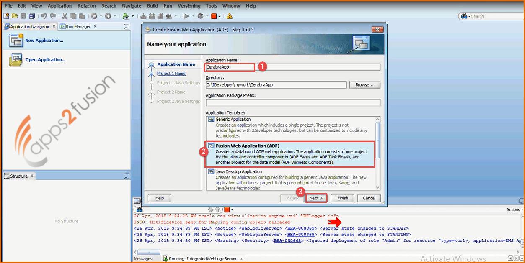Click the Application Package Prefix field
Viewport: 525px width, 263px height.
[x=293, y=102]
